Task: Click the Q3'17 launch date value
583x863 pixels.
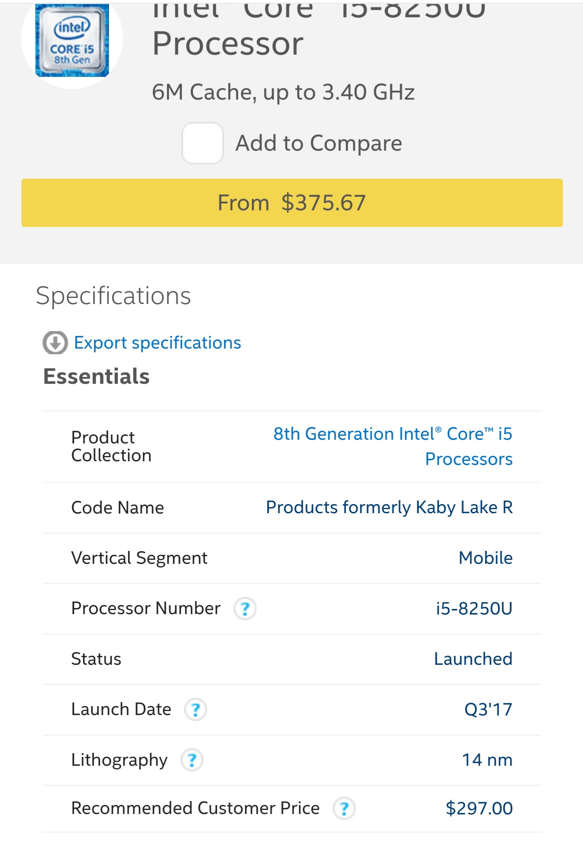Action: coord(488,710)
